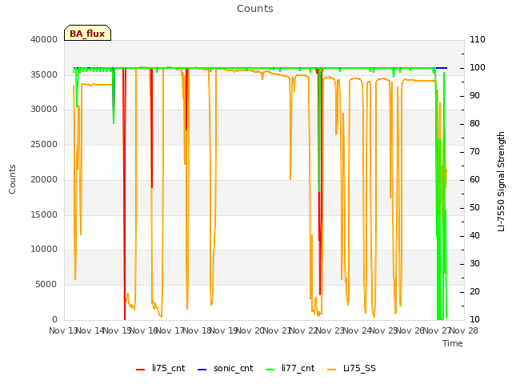Click the Nov 14 x-axis date label

coord(90,330)
